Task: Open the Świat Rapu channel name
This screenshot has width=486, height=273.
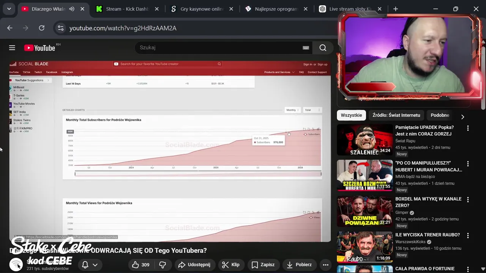Action: pos(405,141)
